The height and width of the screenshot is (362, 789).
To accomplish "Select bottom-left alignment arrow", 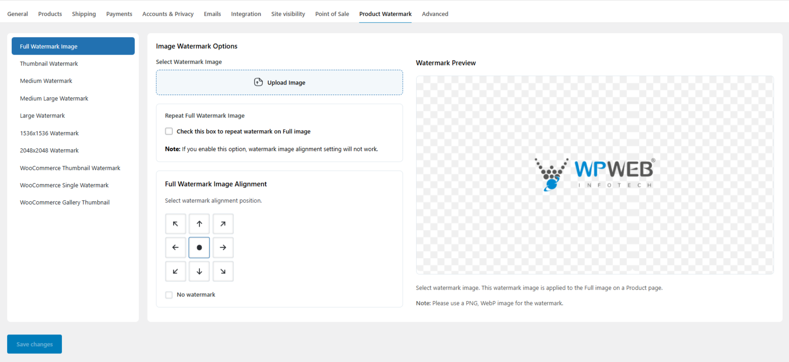I will tap(176, 271).
